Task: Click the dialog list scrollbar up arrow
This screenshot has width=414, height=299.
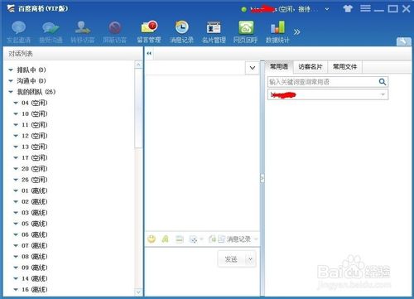Action: (138, 65)
